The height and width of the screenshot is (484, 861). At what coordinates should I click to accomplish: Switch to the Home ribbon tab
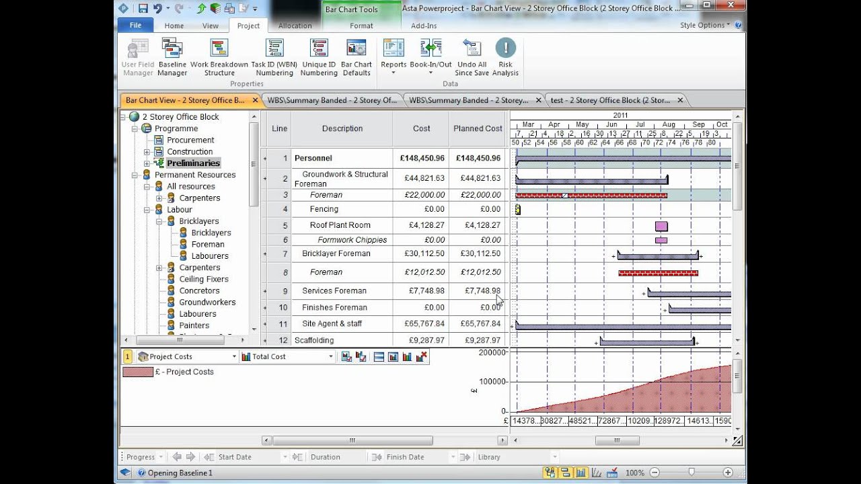coord(174,26)
